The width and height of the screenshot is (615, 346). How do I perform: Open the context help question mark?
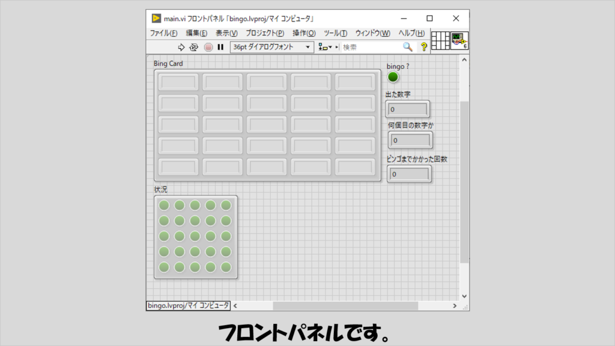[x=423, y=47]
